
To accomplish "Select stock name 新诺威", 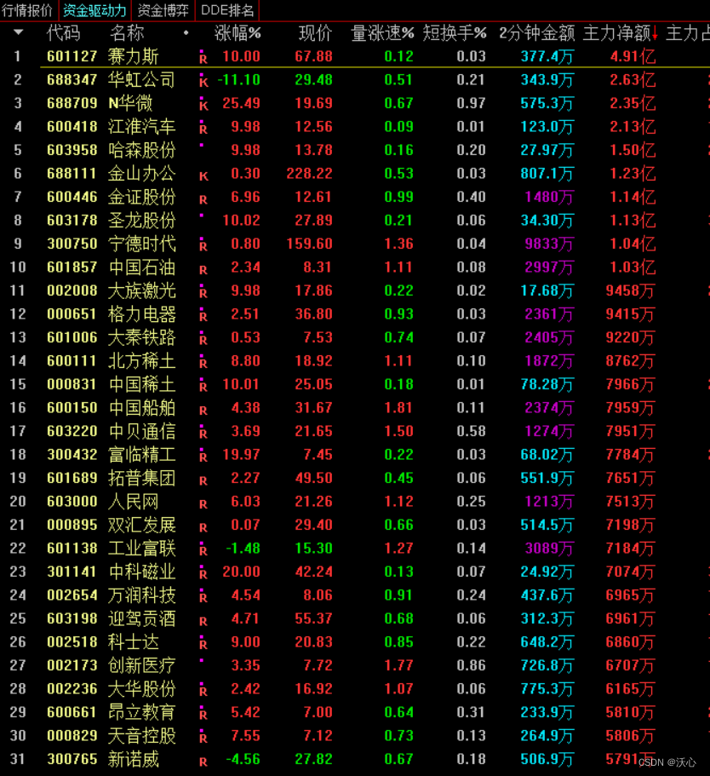I will point(134,759).
